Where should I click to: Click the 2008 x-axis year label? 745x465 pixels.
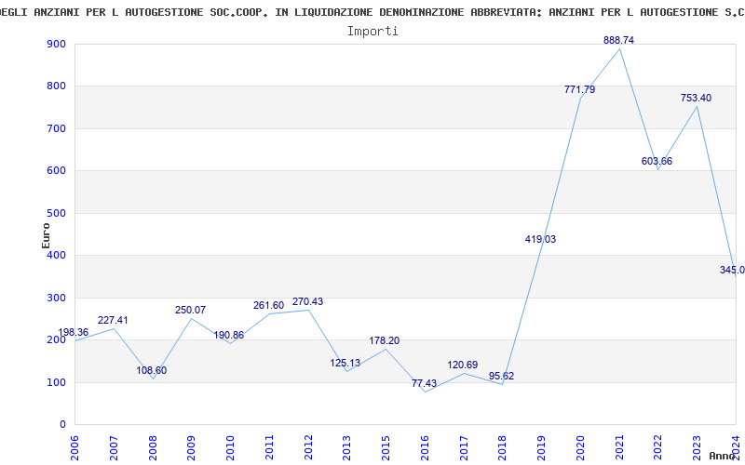click(153, 448)
